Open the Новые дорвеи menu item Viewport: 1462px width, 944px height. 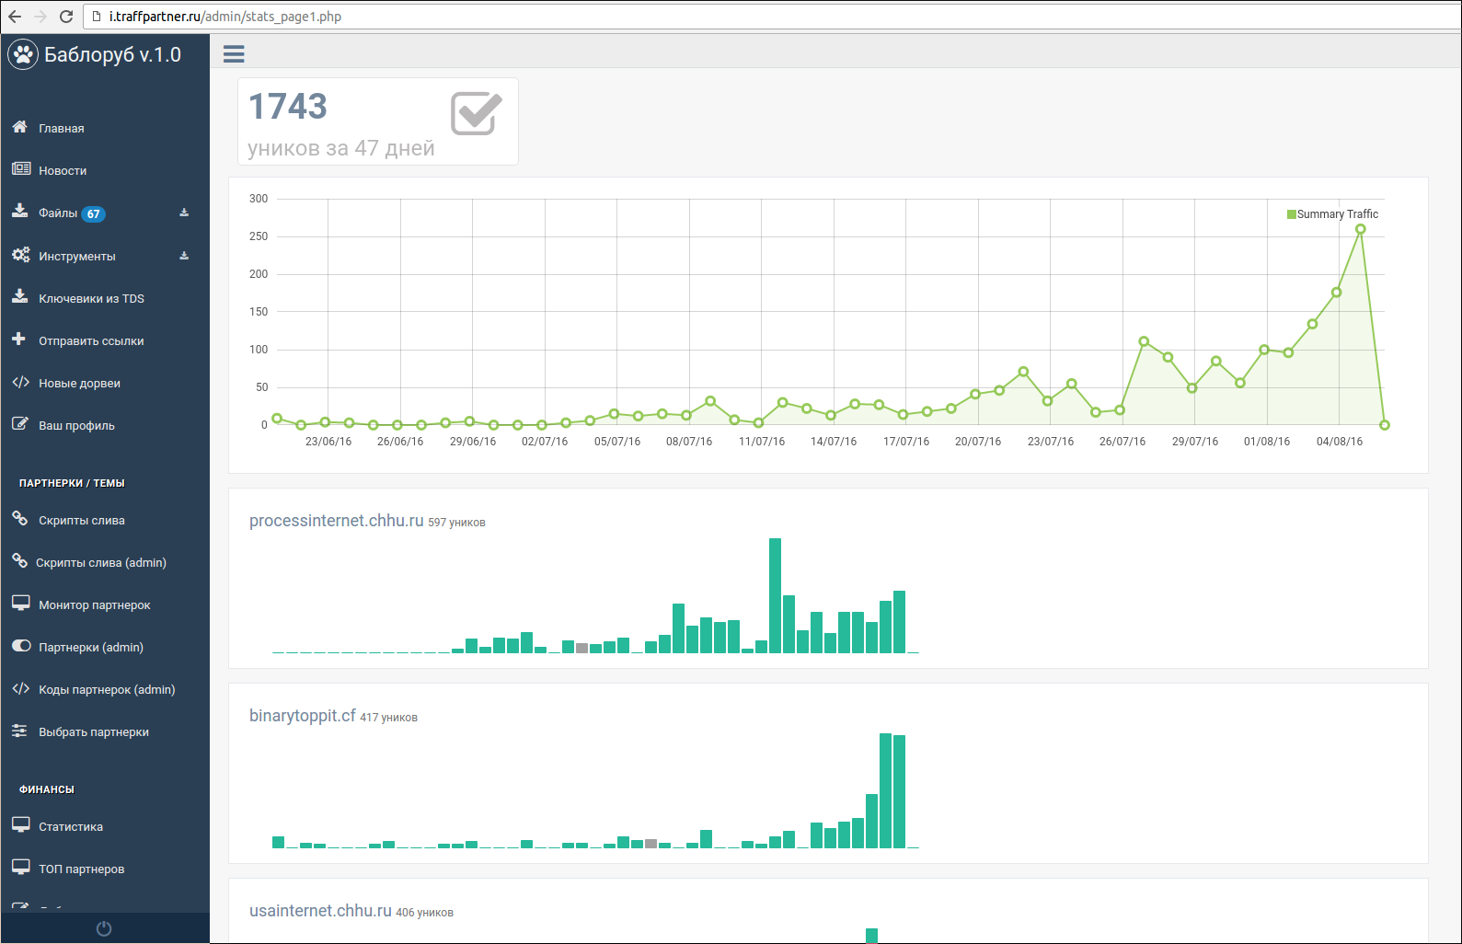(x=79, y=384)
